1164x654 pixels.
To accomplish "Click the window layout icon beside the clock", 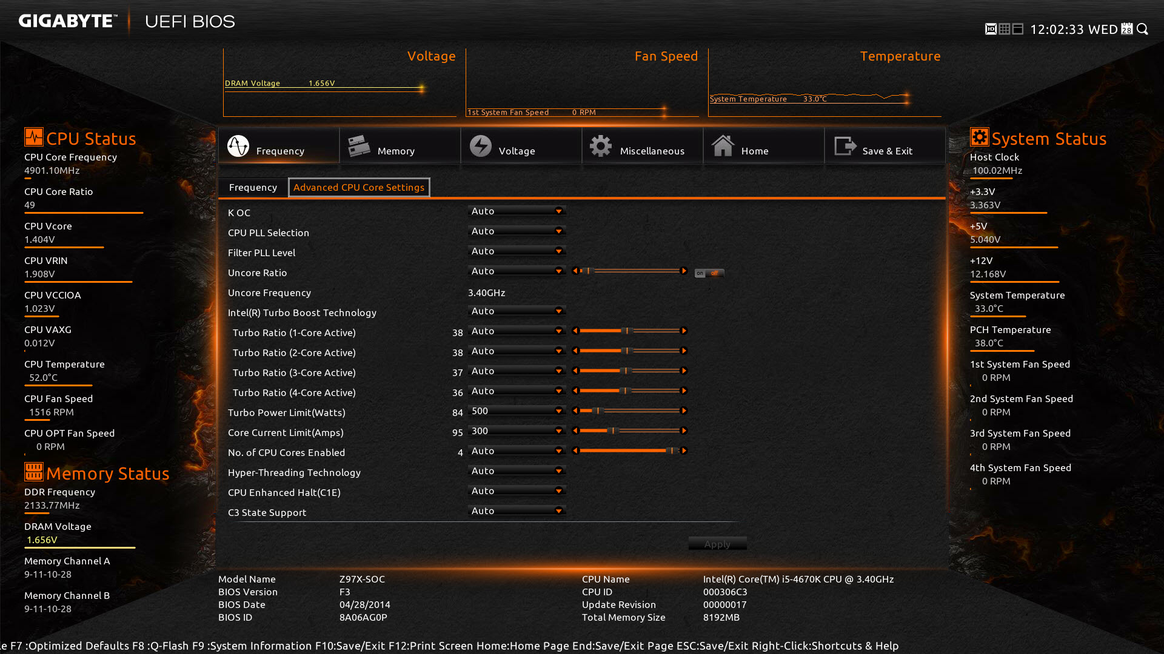I will click(1018, 29).
